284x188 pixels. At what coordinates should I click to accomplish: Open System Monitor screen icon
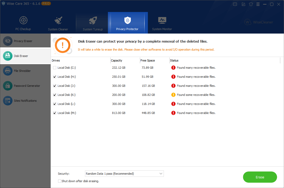point(162,20)
